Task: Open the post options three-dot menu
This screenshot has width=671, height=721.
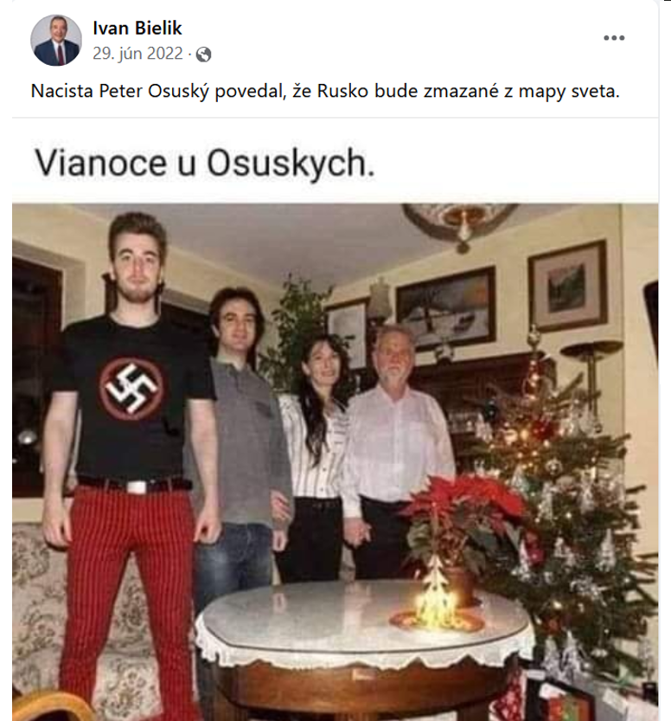Action: (x=614, y=38)
